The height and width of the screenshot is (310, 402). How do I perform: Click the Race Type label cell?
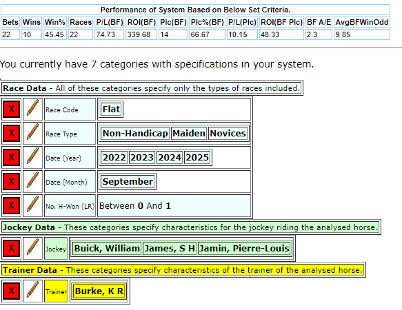[70, 134]
